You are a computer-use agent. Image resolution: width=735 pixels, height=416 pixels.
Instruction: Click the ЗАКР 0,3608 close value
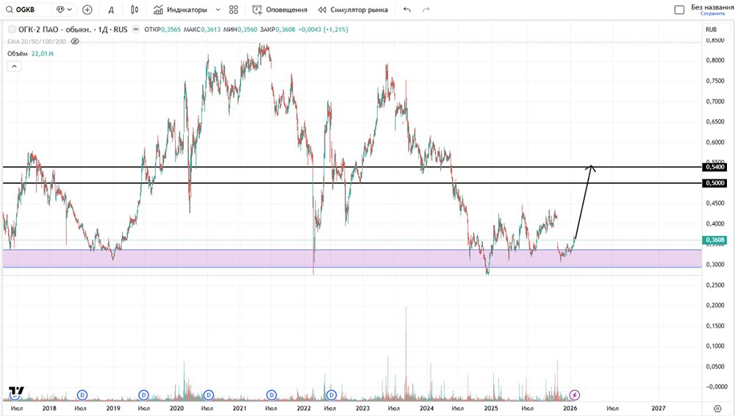coord(278,29)
